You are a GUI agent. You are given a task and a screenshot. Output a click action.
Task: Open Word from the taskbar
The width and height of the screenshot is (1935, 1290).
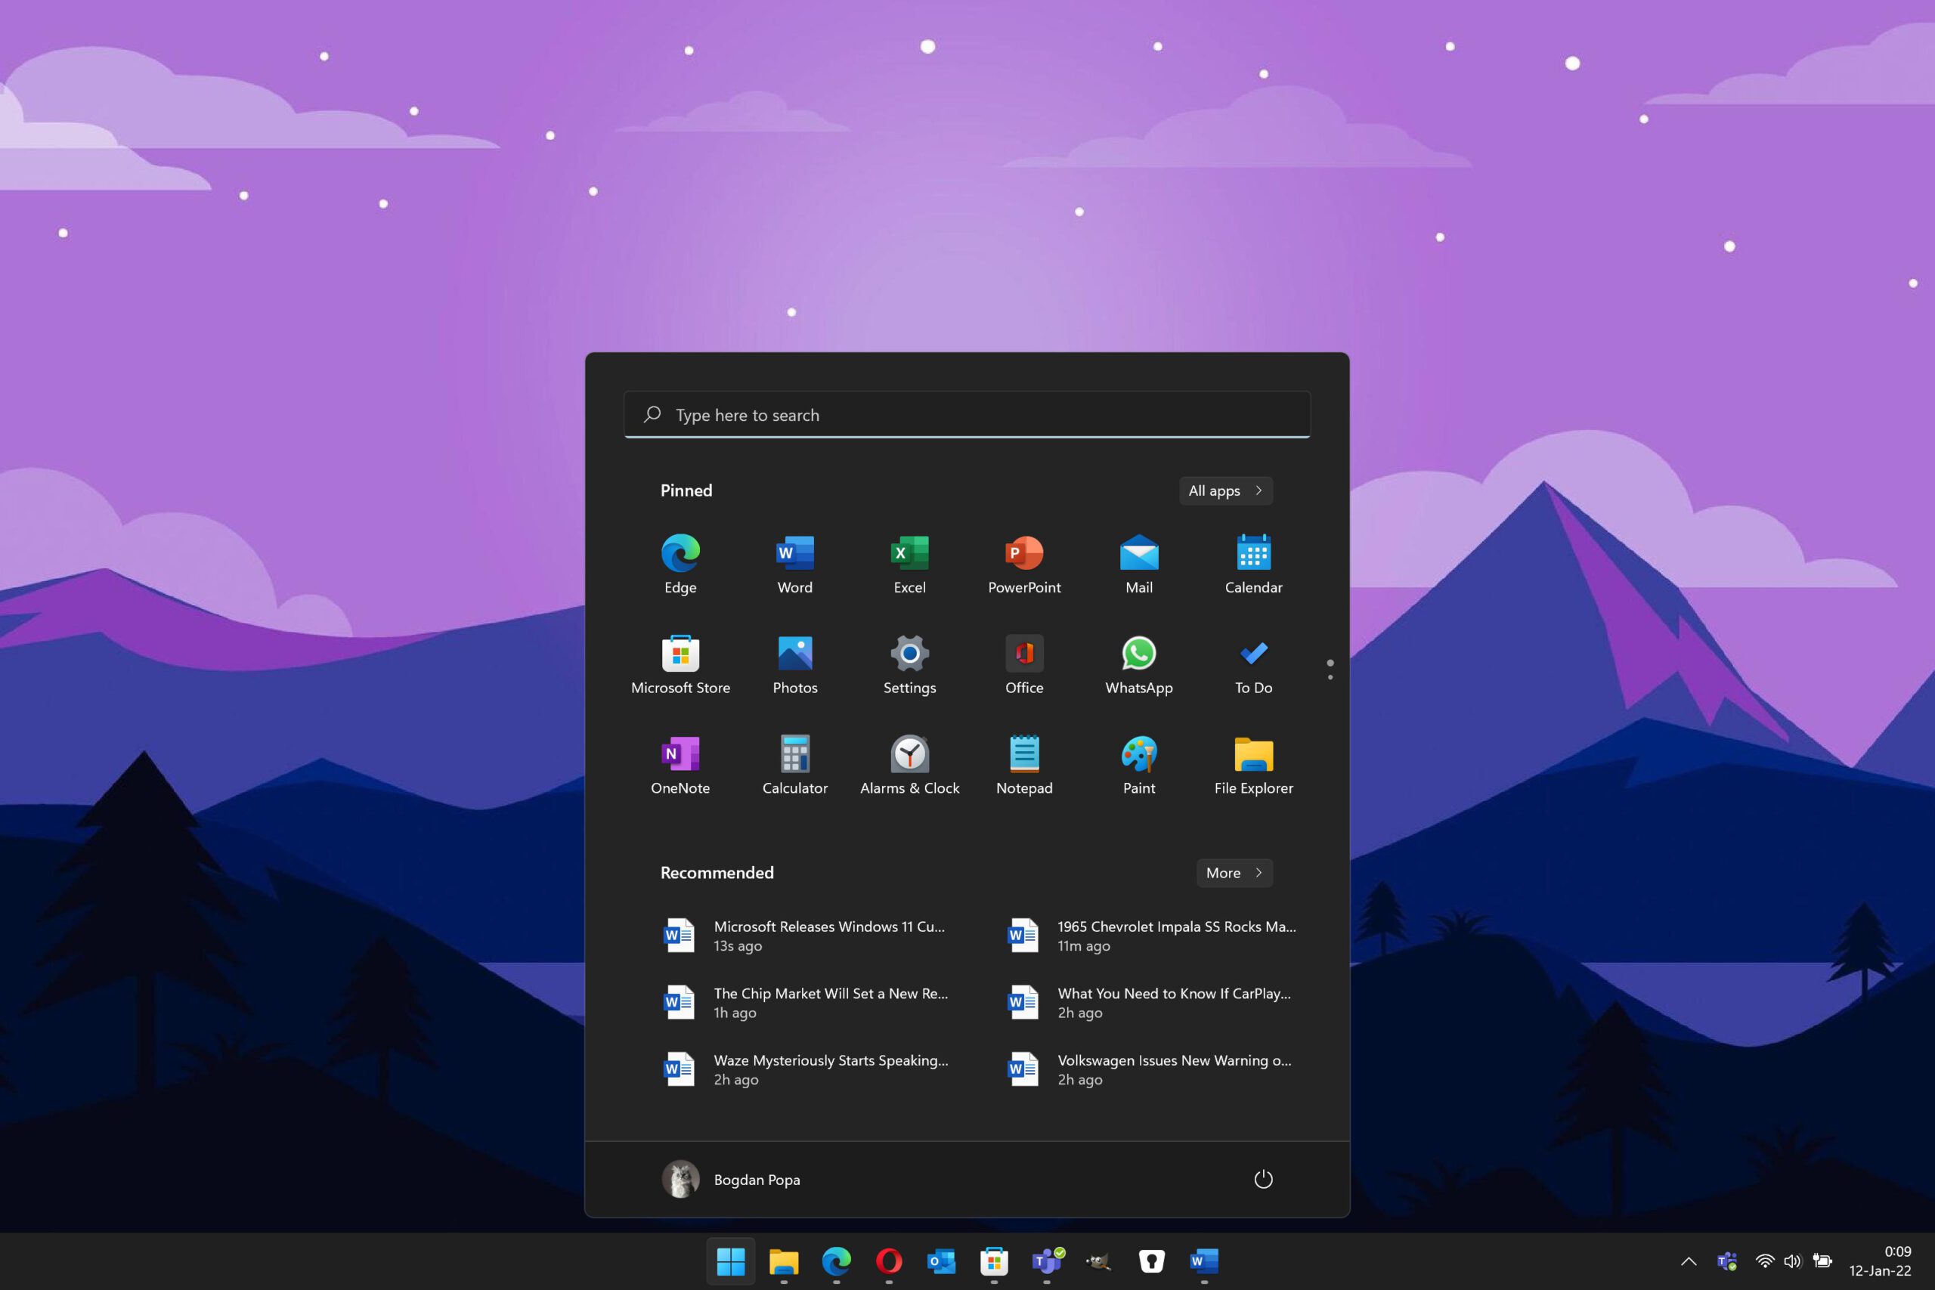1204,1261
